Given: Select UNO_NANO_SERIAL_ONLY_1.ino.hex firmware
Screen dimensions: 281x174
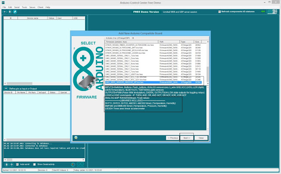Looking at the screenshot, I should [153, 56].
